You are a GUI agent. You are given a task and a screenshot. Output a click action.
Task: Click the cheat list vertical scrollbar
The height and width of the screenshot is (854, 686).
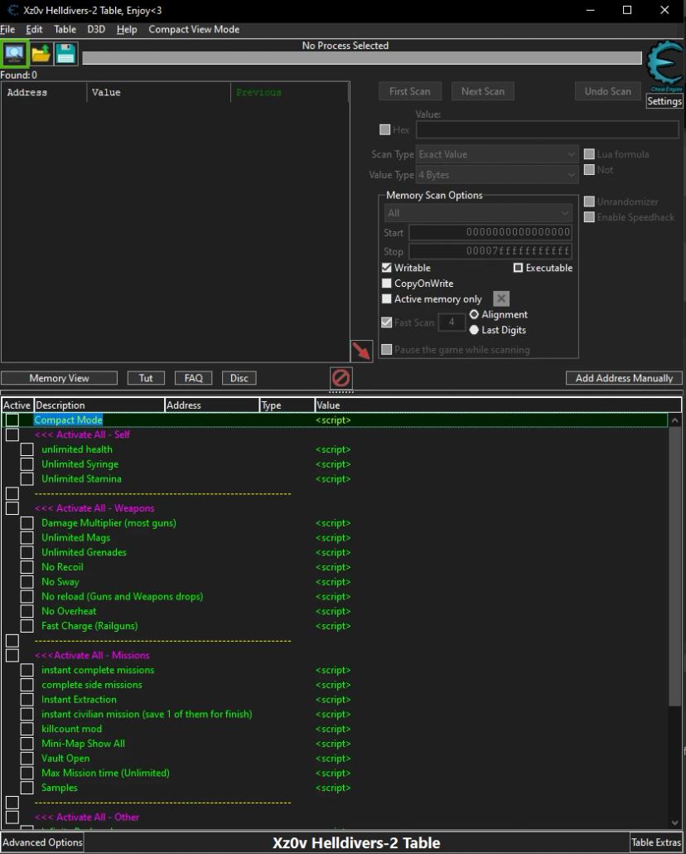point(674,566)
